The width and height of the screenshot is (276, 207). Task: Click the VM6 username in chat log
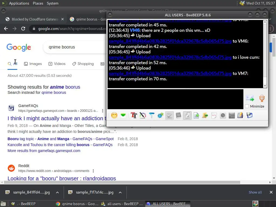pyautogui.click(x=135, y=30)
